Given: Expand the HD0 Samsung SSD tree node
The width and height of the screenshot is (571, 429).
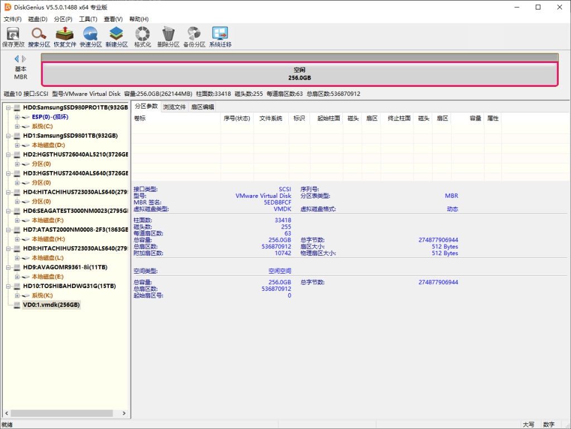Looking at the screenshot, I should [x=8, y=108].
